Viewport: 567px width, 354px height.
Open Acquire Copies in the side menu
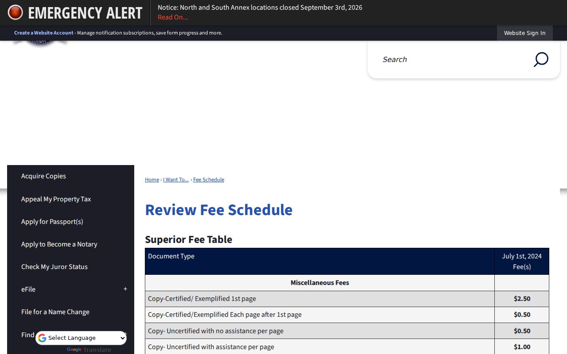(x=43, y=176)
